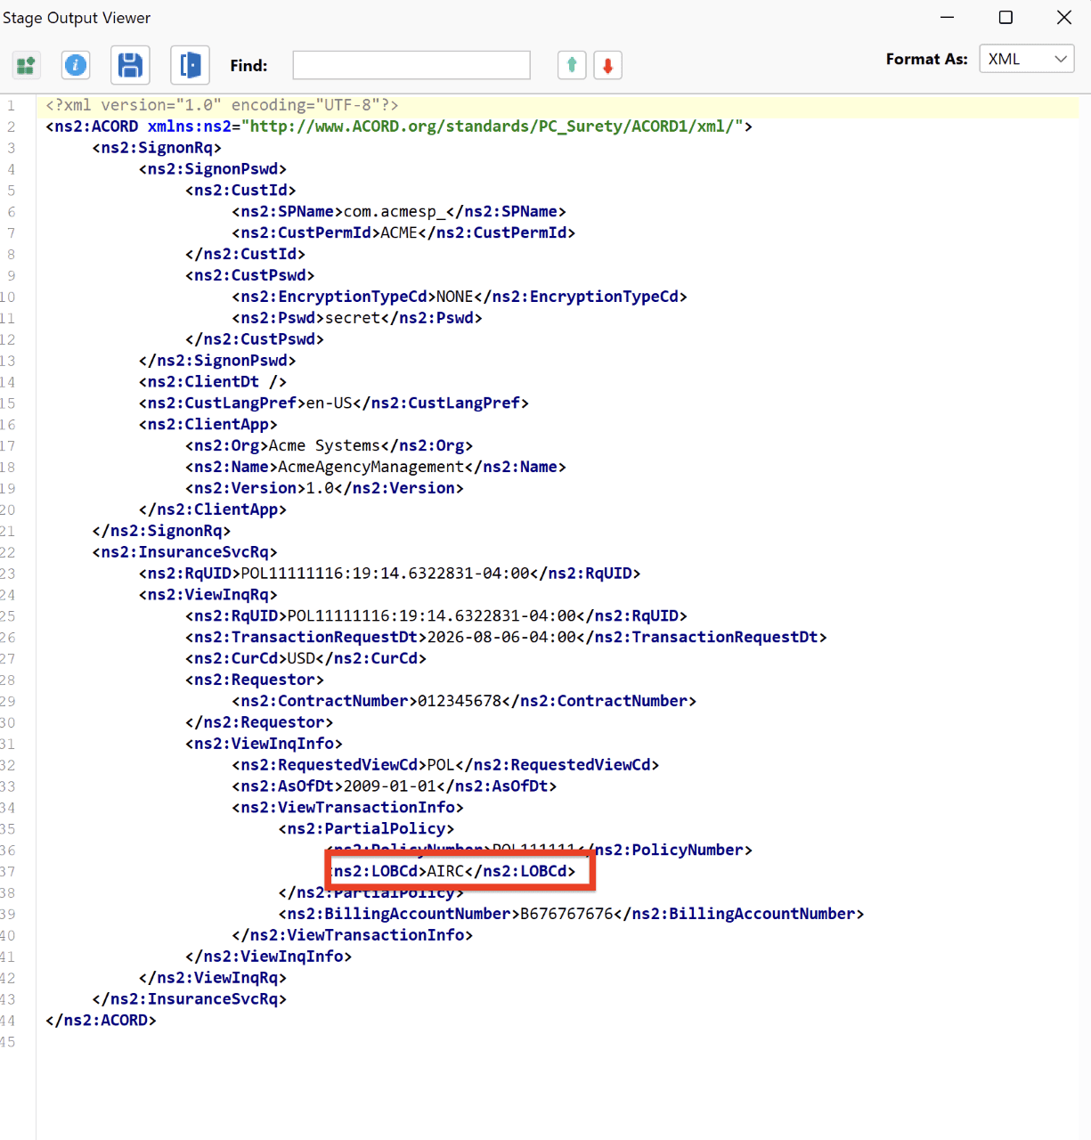
Task: Maximize the Stage Output Viewer window
Action: click(1006, 17)
